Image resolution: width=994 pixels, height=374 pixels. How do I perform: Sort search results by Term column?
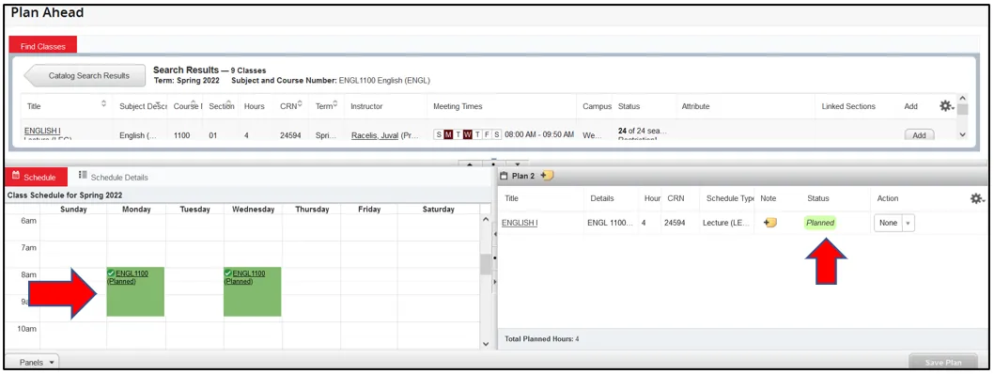[335, 103]
